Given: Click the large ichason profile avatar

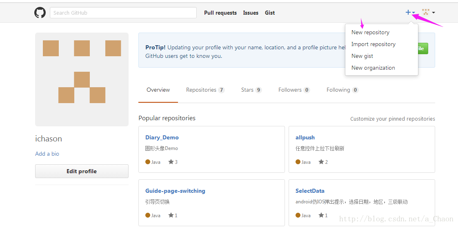Looking at the screenshot, I should point(82,79).
